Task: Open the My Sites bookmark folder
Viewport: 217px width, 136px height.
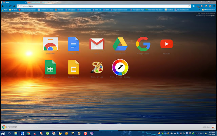Action: [x=13, y=10]
